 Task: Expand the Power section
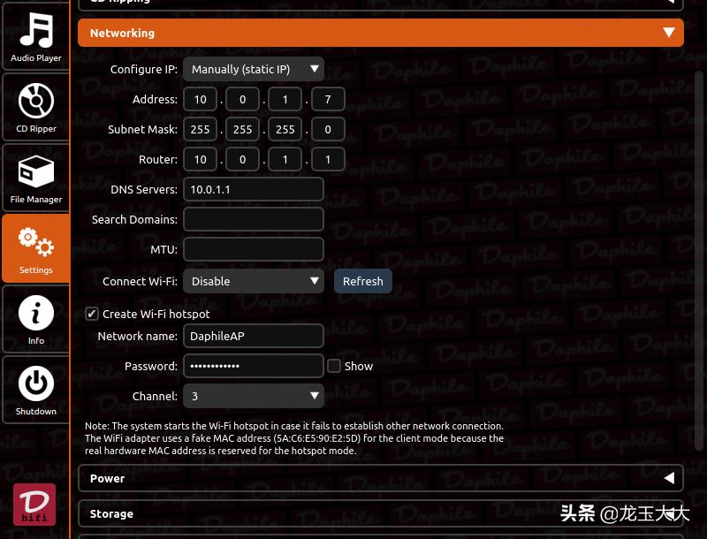pyautogui.click(x=381, y=478)
